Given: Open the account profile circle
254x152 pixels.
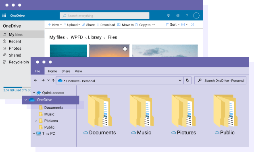Looking at the screenshot, I should click(x=196, y=16).
